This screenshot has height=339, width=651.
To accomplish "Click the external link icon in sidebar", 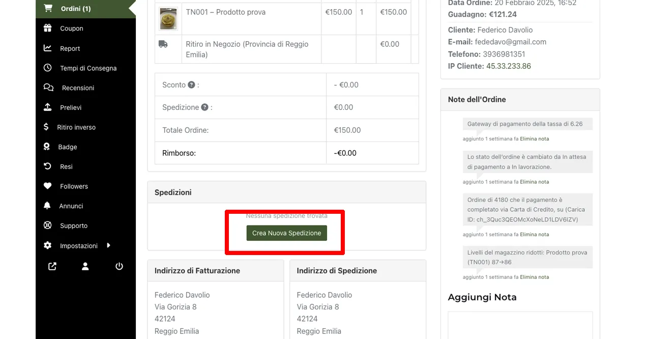I will [x=52, y=266].
